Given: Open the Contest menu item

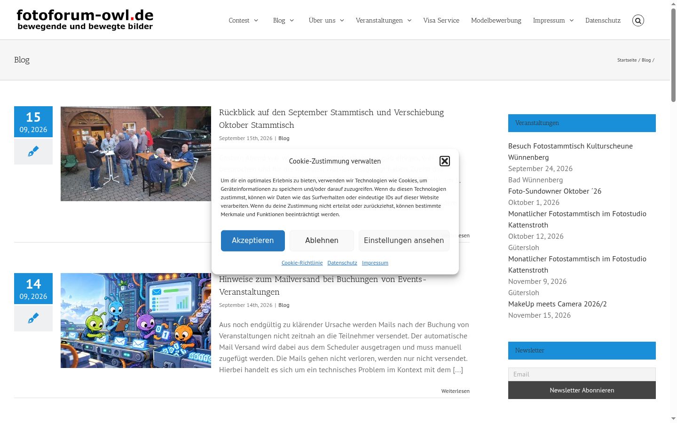Looking at the screenshot, I should [239, 20].
